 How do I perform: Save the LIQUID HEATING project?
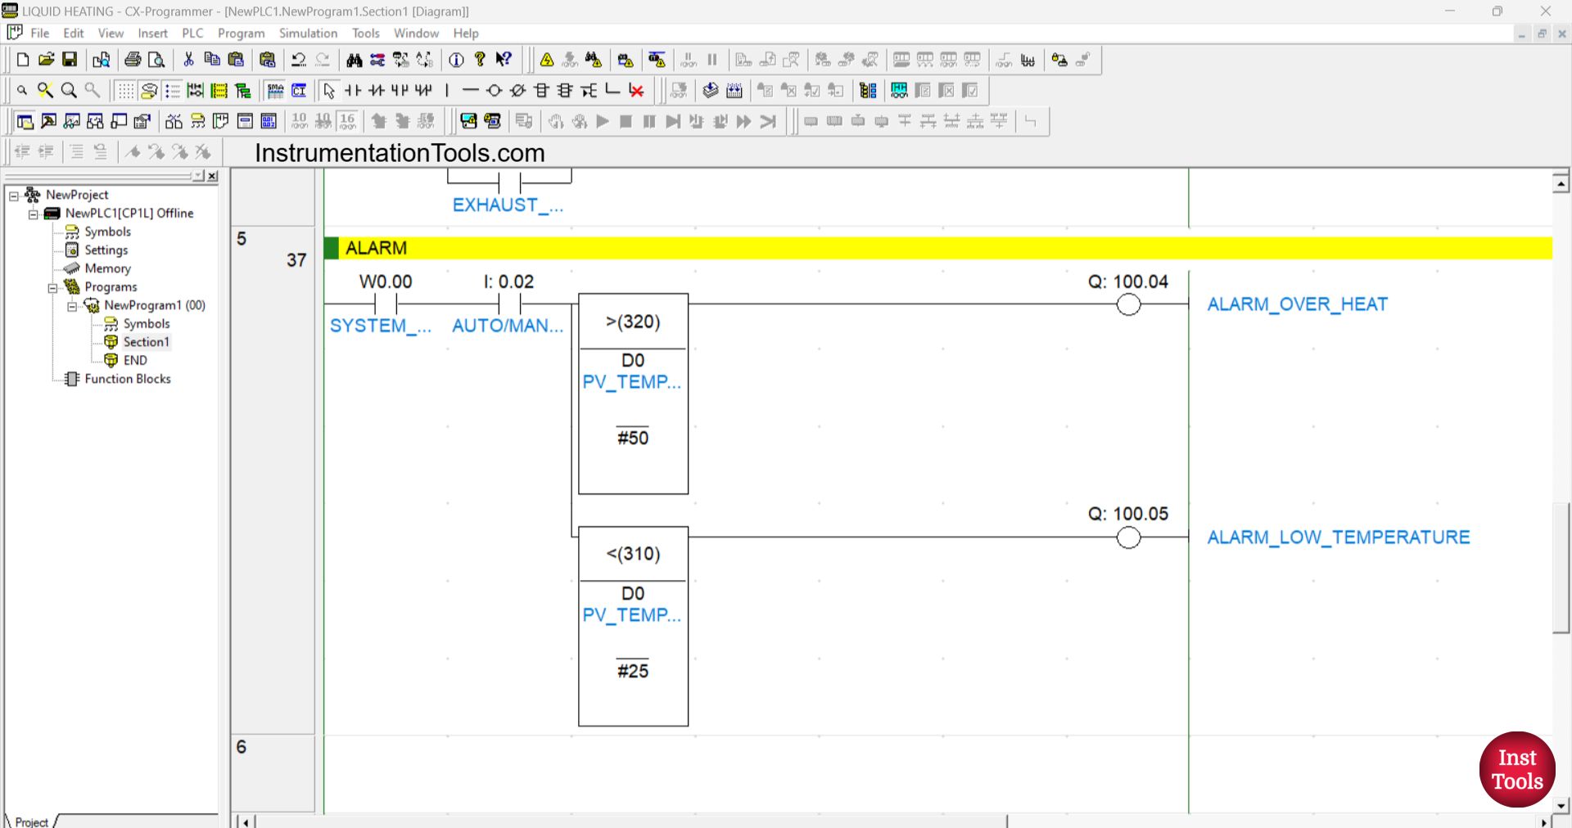click(70, 59)
